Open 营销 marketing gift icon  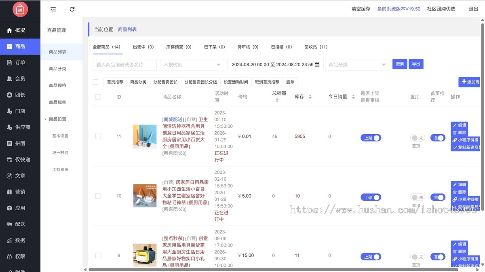tap(10, 192)
